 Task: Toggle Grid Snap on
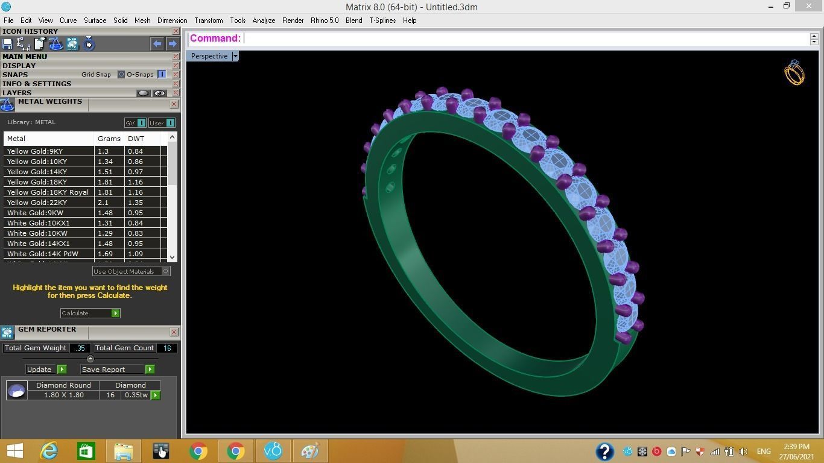point(121,75)
